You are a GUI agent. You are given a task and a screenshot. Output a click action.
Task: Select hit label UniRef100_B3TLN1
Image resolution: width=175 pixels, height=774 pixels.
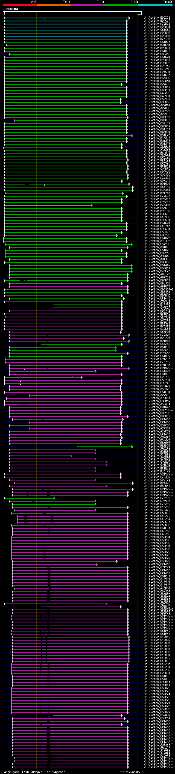[x=157, y=45]
